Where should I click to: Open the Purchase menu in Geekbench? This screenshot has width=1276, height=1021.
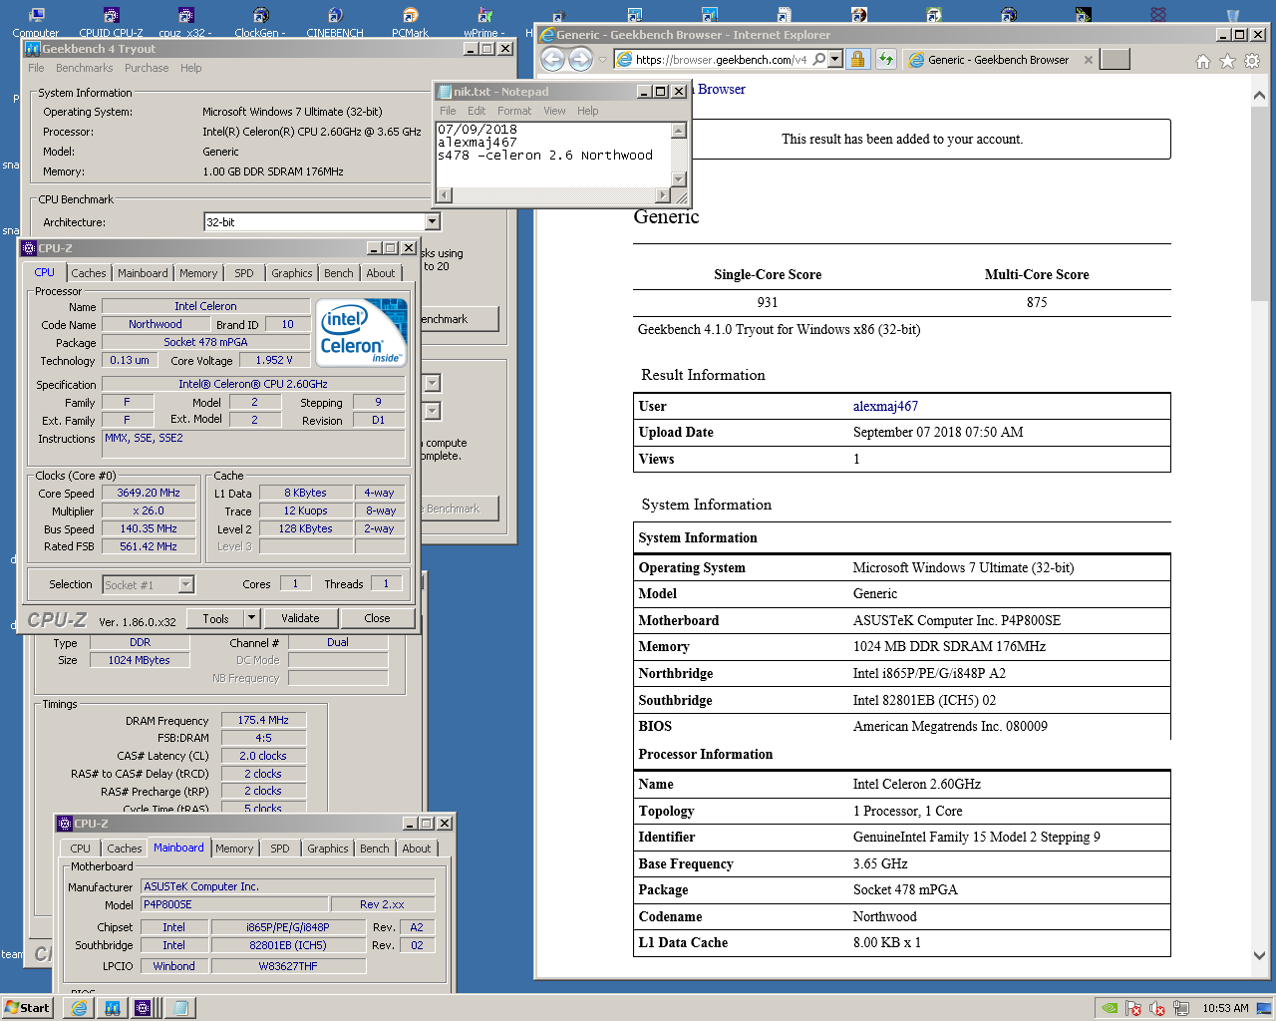[147, 68]
